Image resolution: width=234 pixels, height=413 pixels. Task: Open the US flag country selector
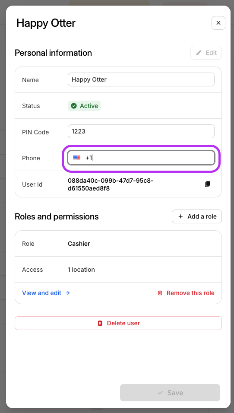77,158
